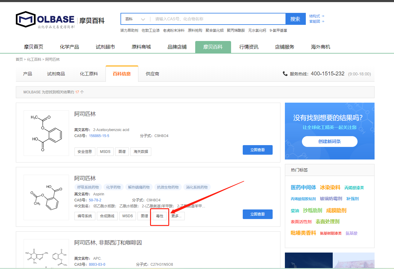Open 2-Acetoxybenzoic acid structure thumbnail
The width and height of the screenshot is (394, 269).
tap(46, 133)
